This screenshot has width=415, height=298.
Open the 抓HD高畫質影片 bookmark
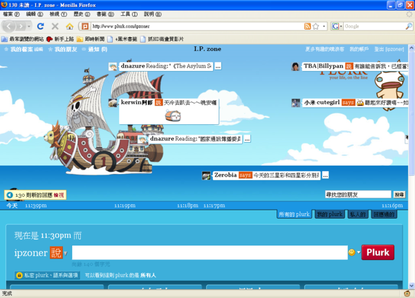(x=162, y=39)
